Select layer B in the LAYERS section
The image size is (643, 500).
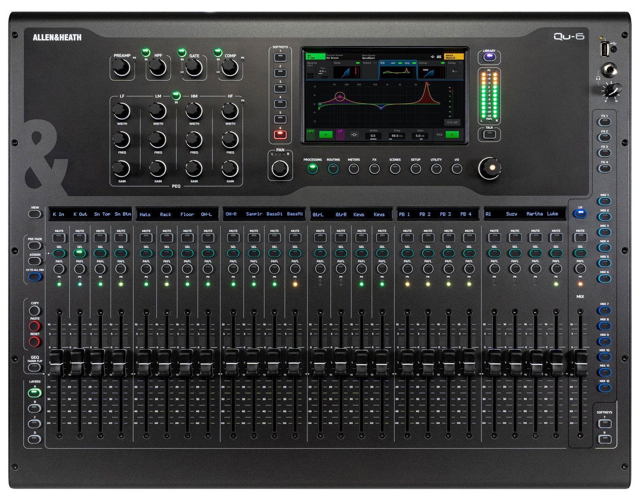click(x=35, y=408)
